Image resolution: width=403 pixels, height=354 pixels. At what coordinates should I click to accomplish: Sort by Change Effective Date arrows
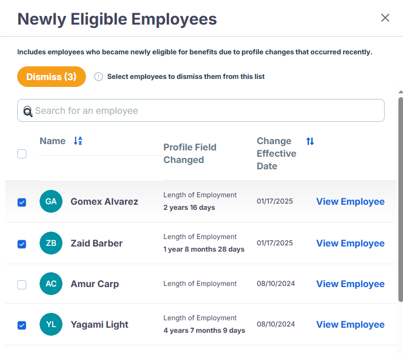[x=310, y=141]
